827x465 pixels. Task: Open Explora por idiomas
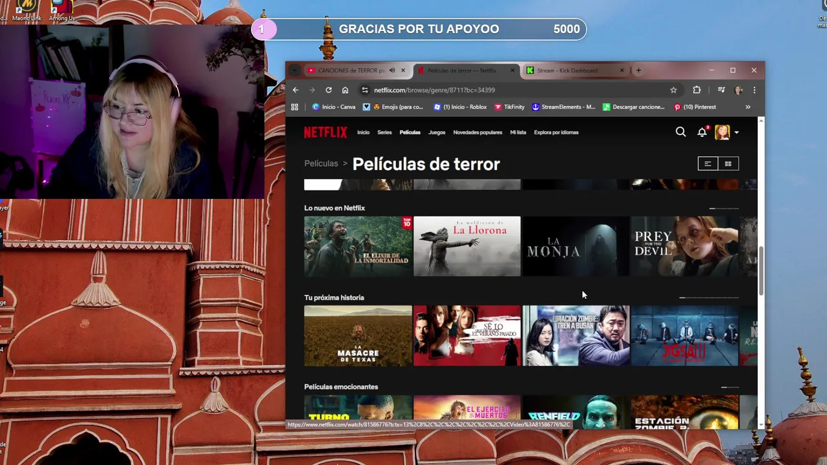pos(556,132)
